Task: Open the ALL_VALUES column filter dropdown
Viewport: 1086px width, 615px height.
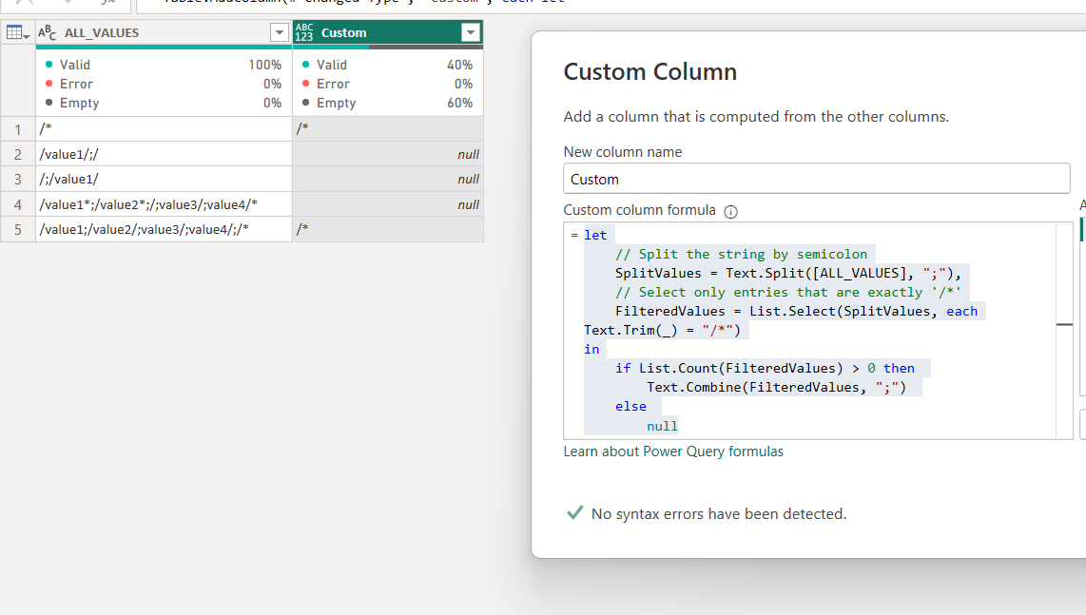Action: coord(280,32)
